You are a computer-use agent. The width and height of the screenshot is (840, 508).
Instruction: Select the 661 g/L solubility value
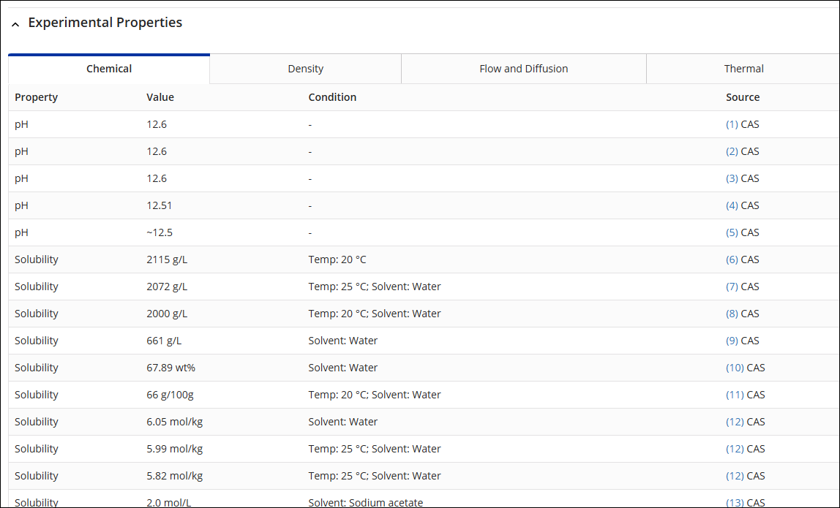coord(164,341)
